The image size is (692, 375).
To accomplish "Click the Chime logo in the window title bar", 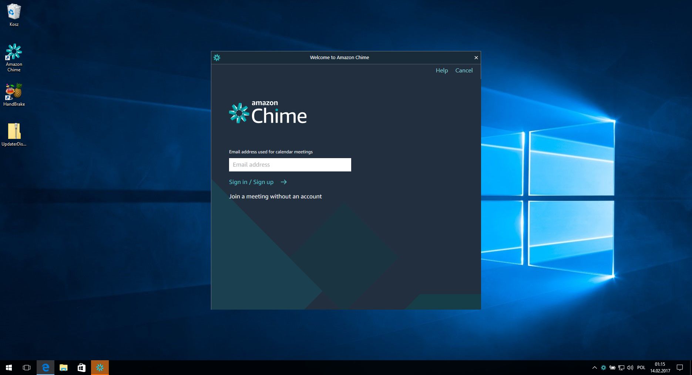I will click(217, 58).
